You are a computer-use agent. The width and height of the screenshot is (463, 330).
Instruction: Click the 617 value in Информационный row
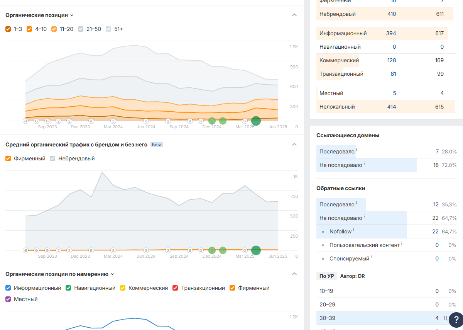(439, 33)
